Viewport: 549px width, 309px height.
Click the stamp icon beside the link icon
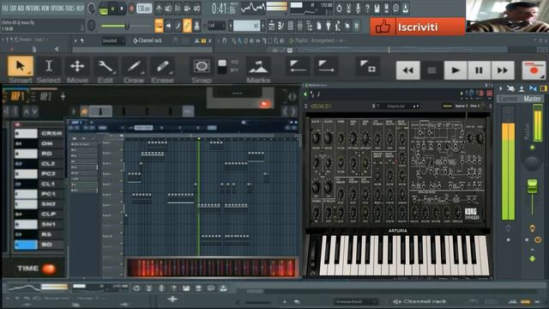coord(196,26)
